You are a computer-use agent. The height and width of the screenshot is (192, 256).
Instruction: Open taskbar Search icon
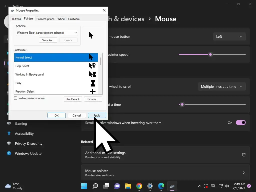(x=95, y=186)
